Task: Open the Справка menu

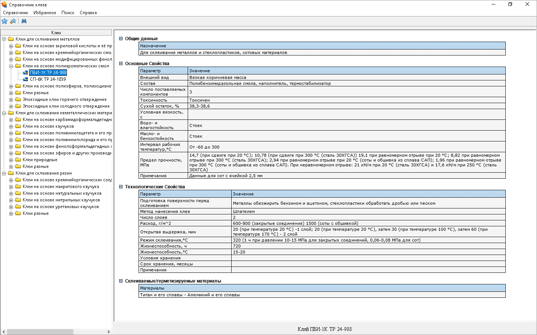Action: (x=88, y=13)
